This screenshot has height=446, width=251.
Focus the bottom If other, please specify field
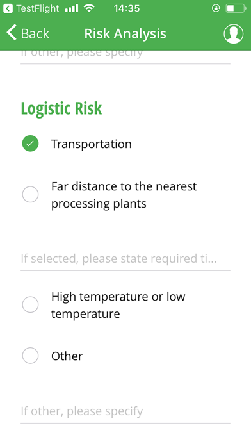125,411
